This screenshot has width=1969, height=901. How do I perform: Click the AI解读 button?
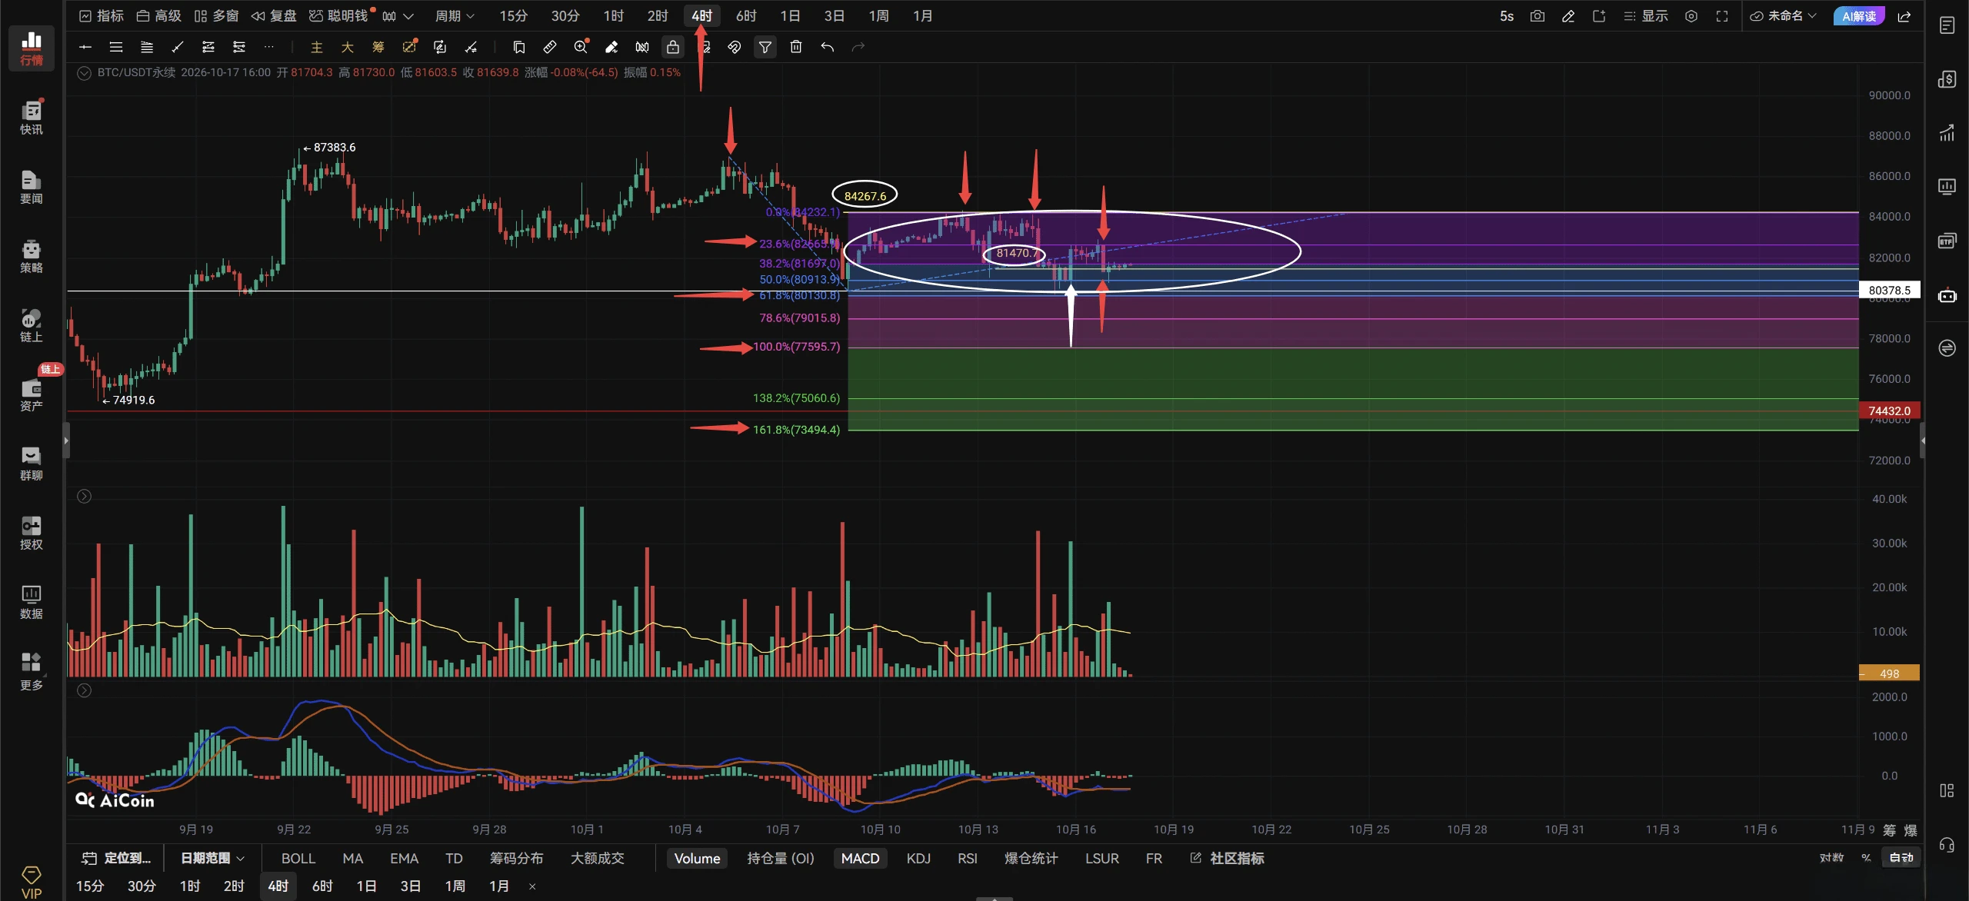(1859, 16)
